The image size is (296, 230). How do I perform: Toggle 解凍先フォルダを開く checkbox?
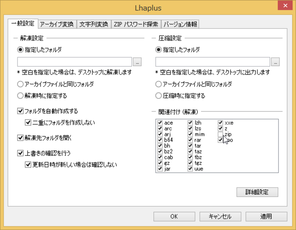click(20, 138)
